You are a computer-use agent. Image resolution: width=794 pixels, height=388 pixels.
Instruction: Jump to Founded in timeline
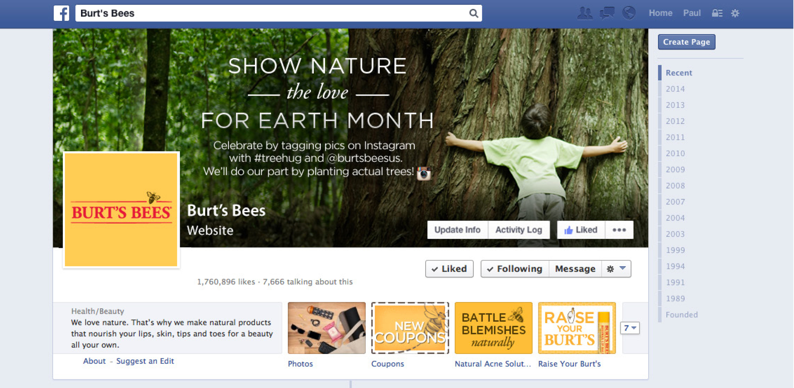682,315
